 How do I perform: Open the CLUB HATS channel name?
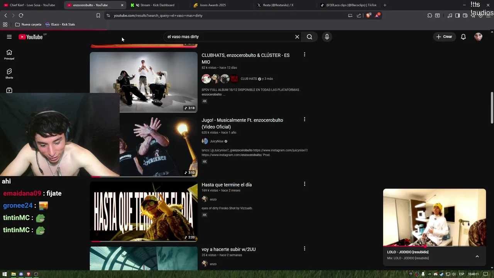(249, 79)
